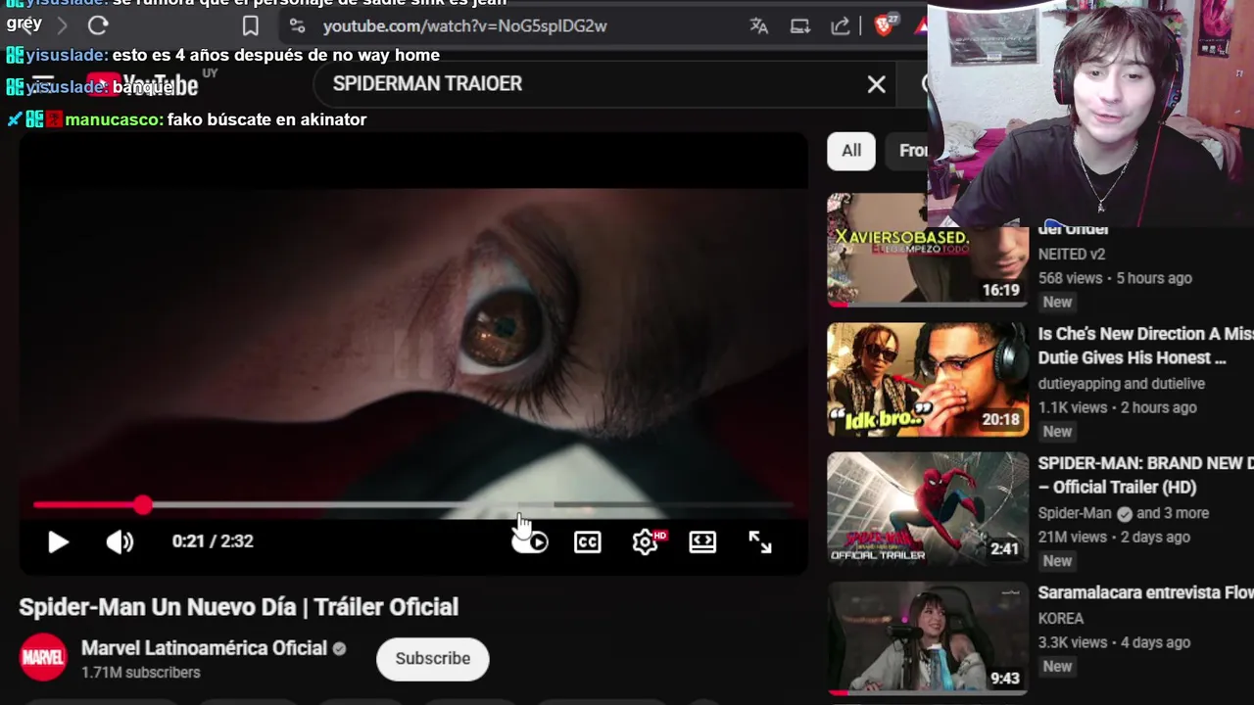Viewport: 1254px width, 705px height.
Task: Open the YouTube hamburger guide menu
Action: click(x=42, y=84)
